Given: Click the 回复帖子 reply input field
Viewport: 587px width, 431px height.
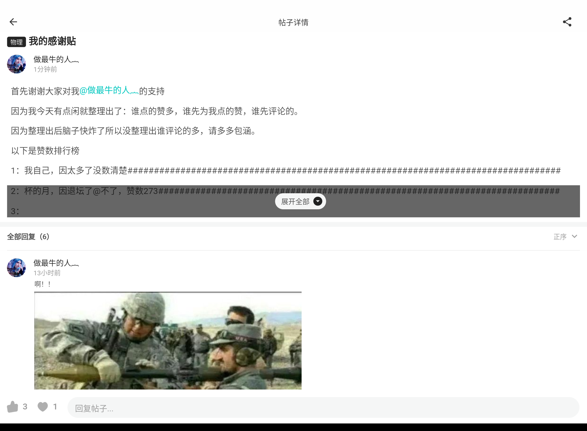Looking at the screenshot, I should pyautogui.click(x=189, y=409).
